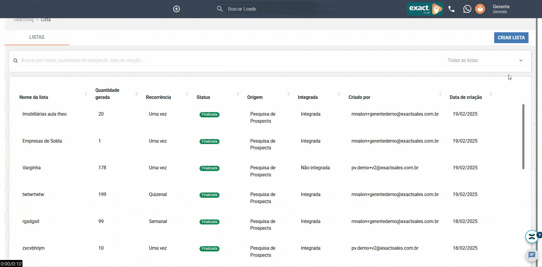
Task: Open list Empresas de Solda
Action: point(42,141)
